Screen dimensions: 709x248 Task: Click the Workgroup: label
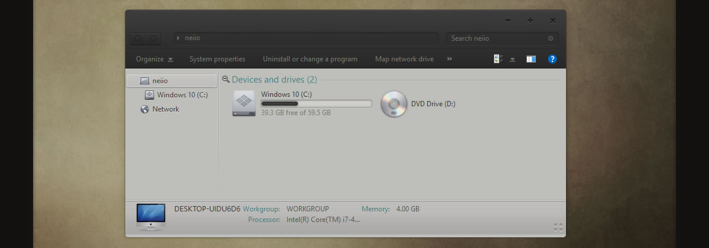point(262,209)
